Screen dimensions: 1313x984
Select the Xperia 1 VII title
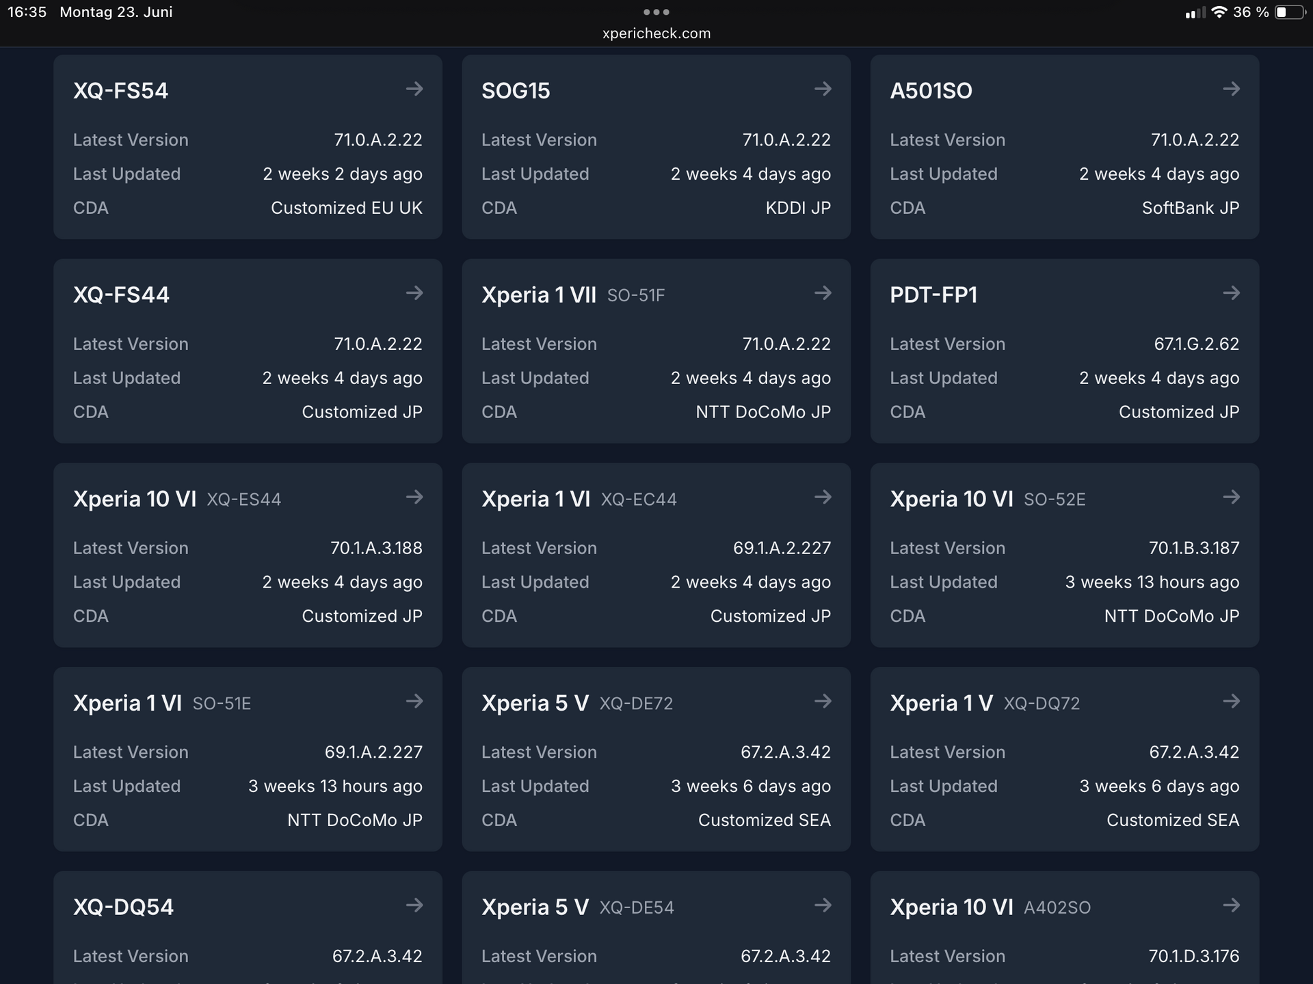click(x=539, y=295)
